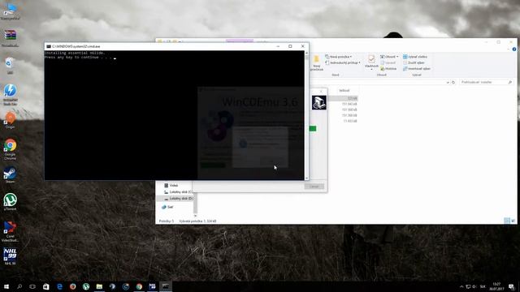Select the file row showing 11 433 kB
Screen dimensions: 520x292
350,121
